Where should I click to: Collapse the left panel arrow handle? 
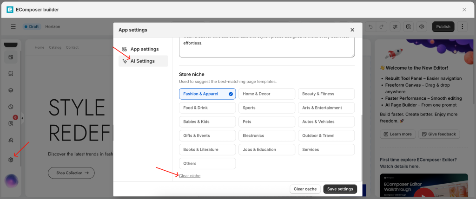pyautogui.click(x=22, y=118)
